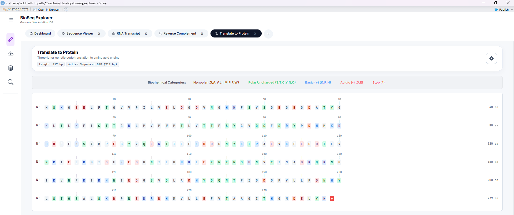Viewport: 514px width, 215px height.
Task: Maximize the Shiny window
Action: coord(496,3)
